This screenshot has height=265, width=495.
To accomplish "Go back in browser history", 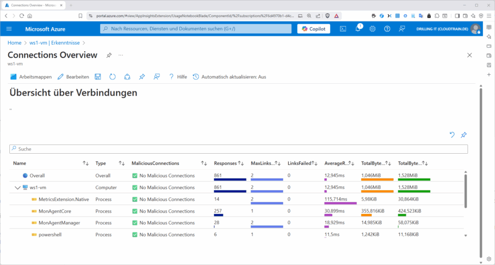I will pos(6,16).
